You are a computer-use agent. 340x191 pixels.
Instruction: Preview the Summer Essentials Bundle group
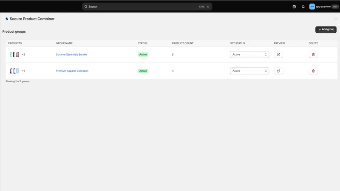click(x=278, y=55)
